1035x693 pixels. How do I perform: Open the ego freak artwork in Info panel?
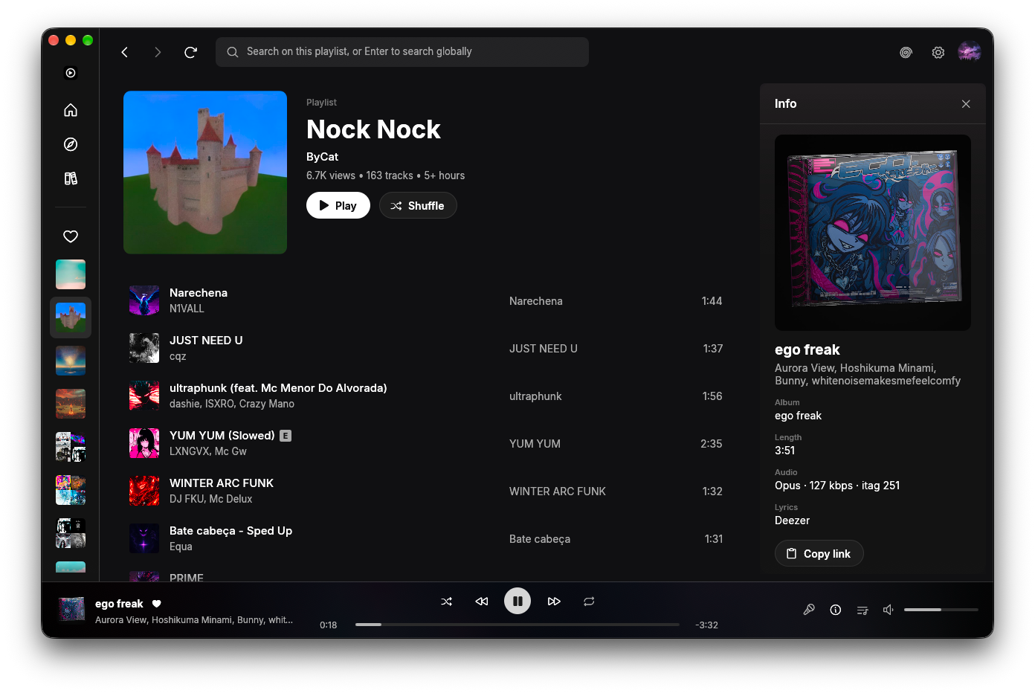pyautogui.click(x=873, y=233)
